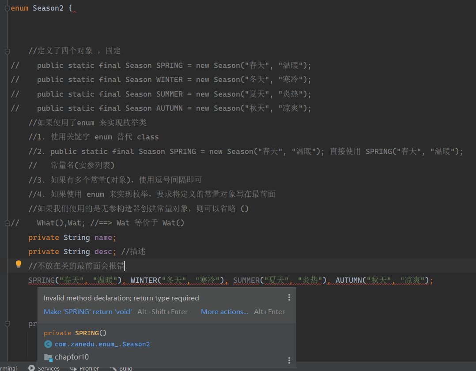The width and height of the screenshot is (476, 371).
Task: Click the 'desc' field declaration
Action: [x=103, y=252]
